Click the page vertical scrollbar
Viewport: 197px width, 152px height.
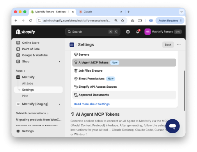coord(185,90)
